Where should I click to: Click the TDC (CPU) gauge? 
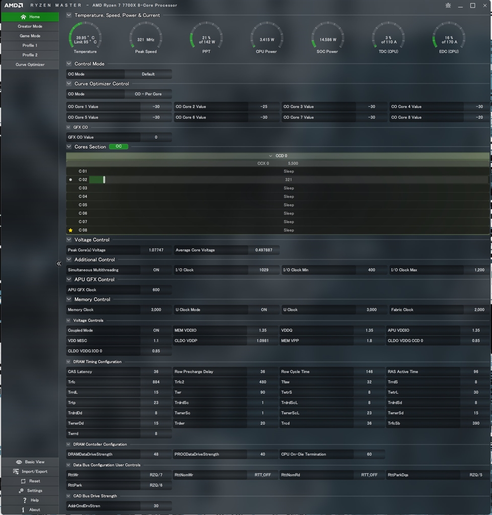point(388,37)
